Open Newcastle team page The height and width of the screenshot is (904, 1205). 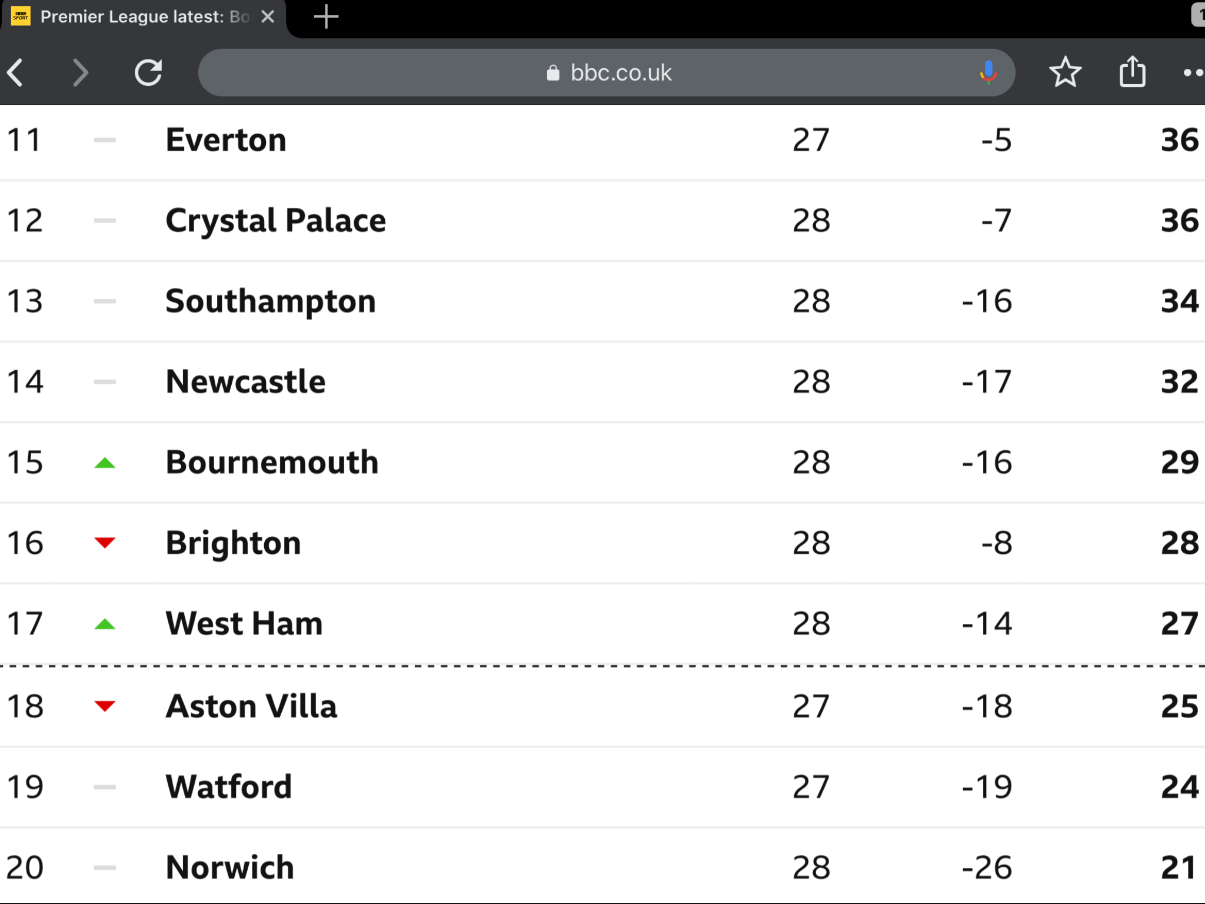[x=245, y=382]
